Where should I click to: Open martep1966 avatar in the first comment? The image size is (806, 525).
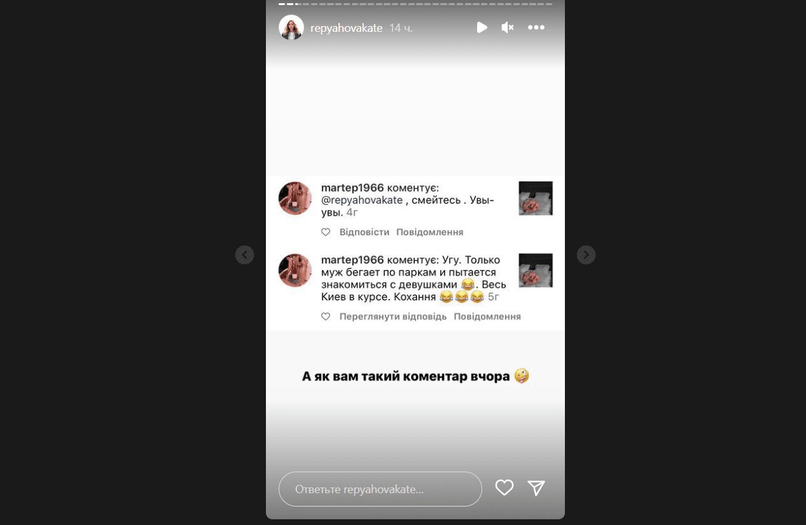point(295,198)
